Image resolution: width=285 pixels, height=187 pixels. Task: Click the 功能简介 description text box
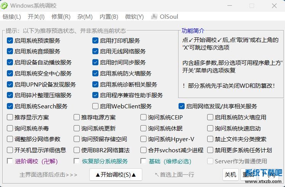point(231,64)
